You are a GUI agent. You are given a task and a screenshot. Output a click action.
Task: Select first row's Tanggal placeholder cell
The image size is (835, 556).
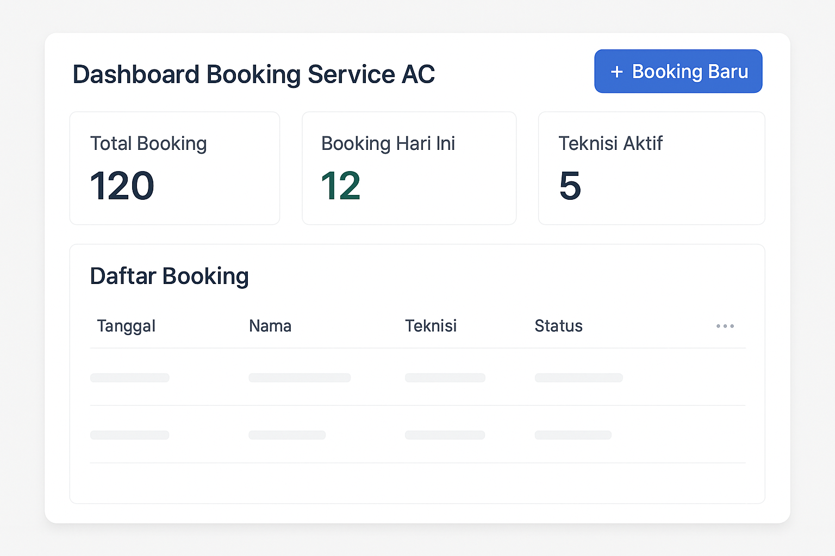pyautogui.click(x=130, y=377)
